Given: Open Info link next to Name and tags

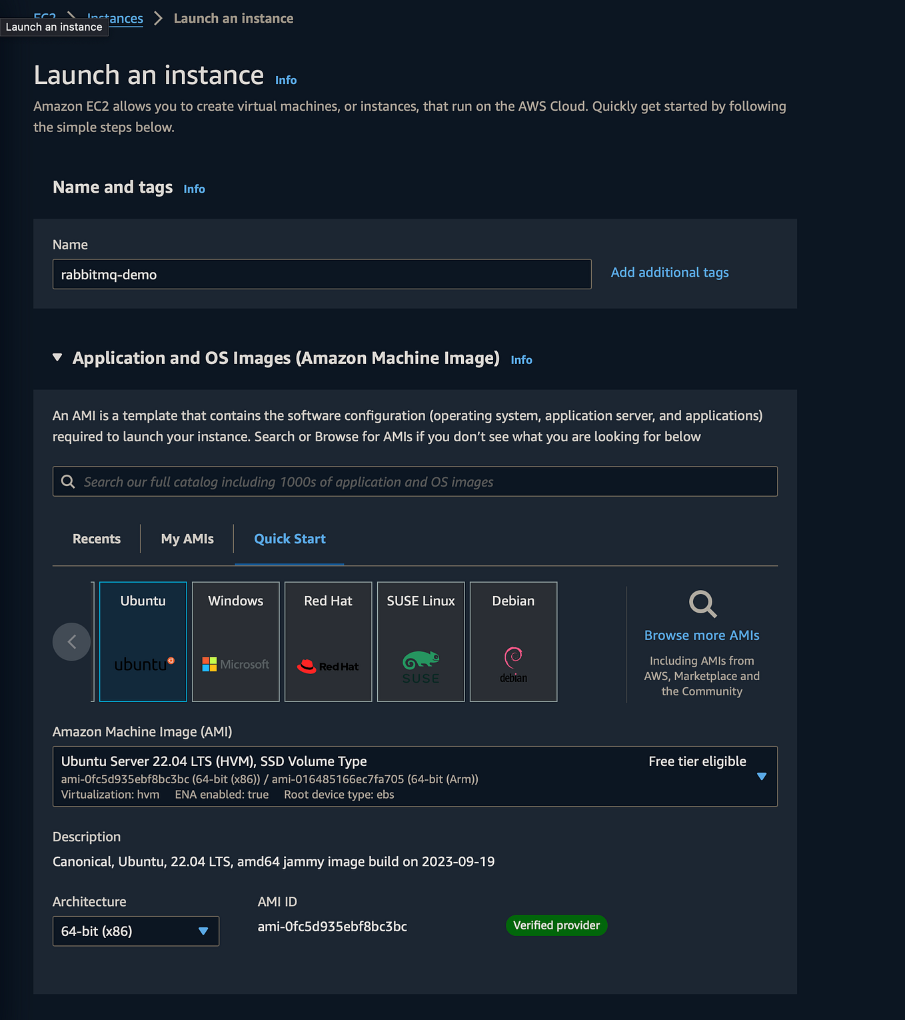Looking at the screenshot, I should click(195, 189).
